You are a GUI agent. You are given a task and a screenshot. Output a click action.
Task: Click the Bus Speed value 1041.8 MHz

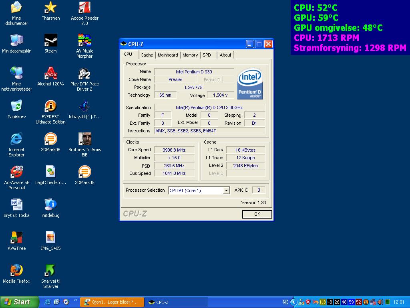174,173
